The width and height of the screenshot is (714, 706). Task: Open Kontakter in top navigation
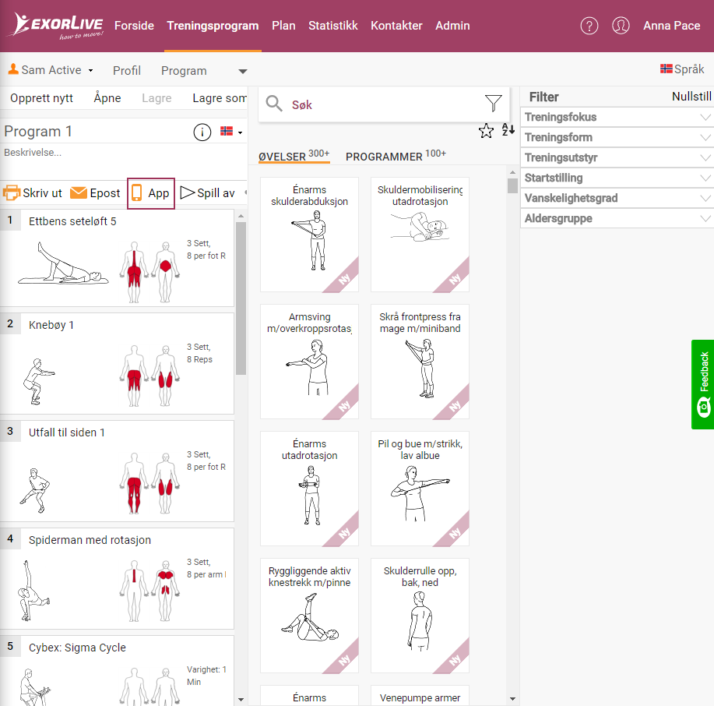click(x=396, y=26)
